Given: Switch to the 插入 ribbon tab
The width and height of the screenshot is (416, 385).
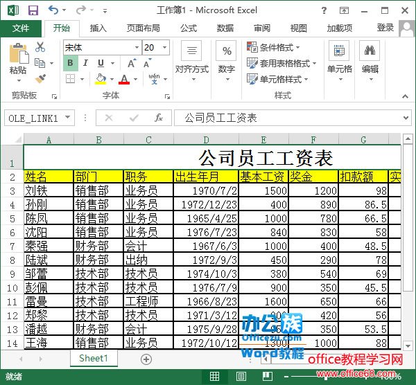Looking at the screenshot, I should [x=98, y=28].
